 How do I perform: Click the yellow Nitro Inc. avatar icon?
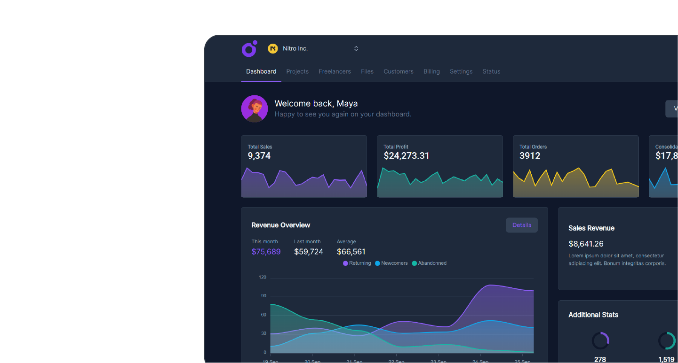pos(273,48)
